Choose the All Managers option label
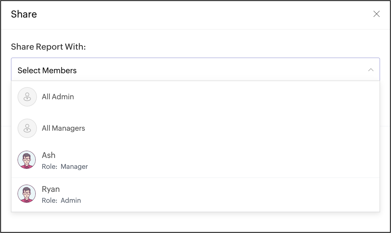Image resolution: width=391 pixels, height=233 pixels. [x=63, y=128]
